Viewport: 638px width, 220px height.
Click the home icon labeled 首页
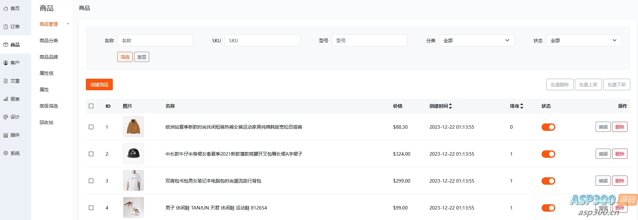[6, 8]
